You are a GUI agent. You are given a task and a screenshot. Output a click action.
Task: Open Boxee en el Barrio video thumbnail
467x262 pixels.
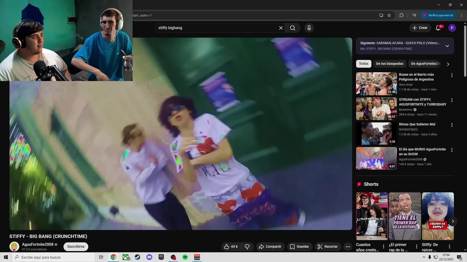pos(377,84)
